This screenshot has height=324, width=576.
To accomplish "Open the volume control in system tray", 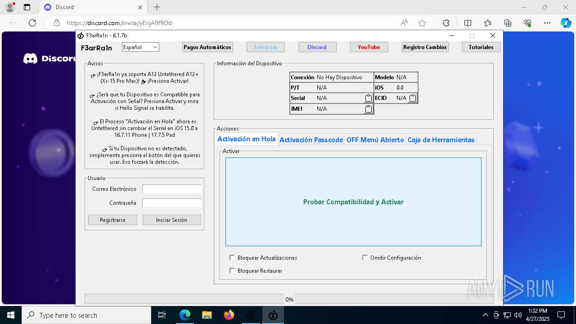I will [x=517, y=315].
